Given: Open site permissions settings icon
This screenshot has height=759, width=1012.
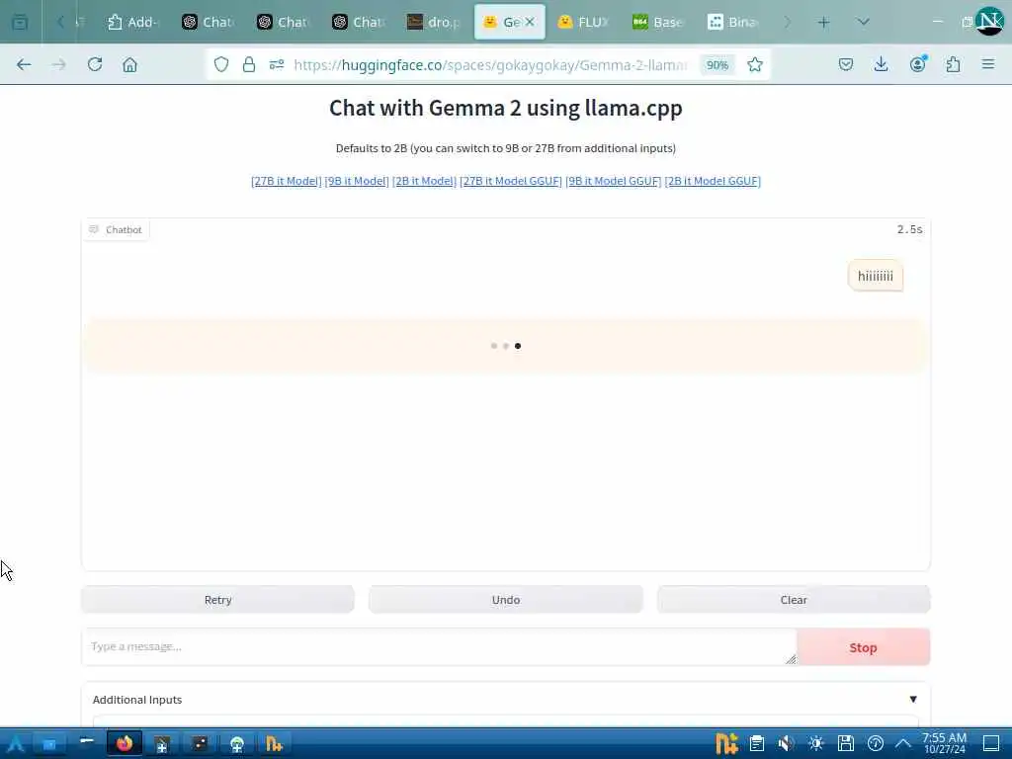Looking at the screenshot, I should [x=277, y=64].
